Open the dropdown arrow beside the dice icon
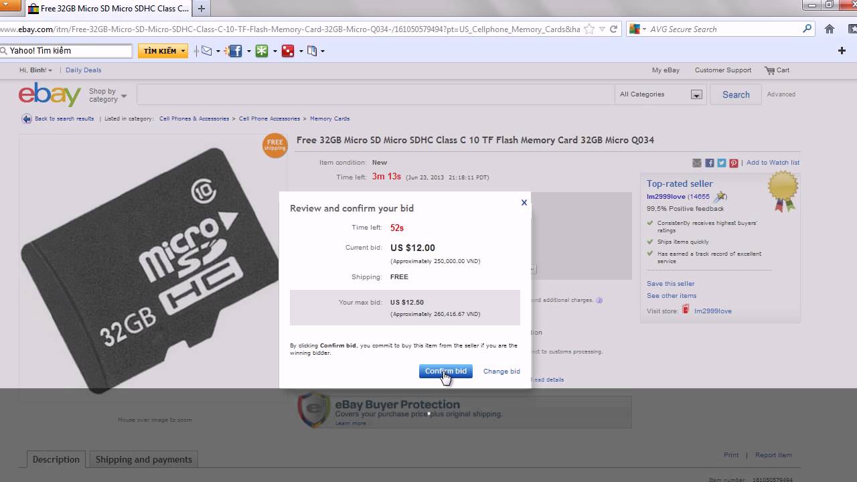 click(x=301, y=51)
